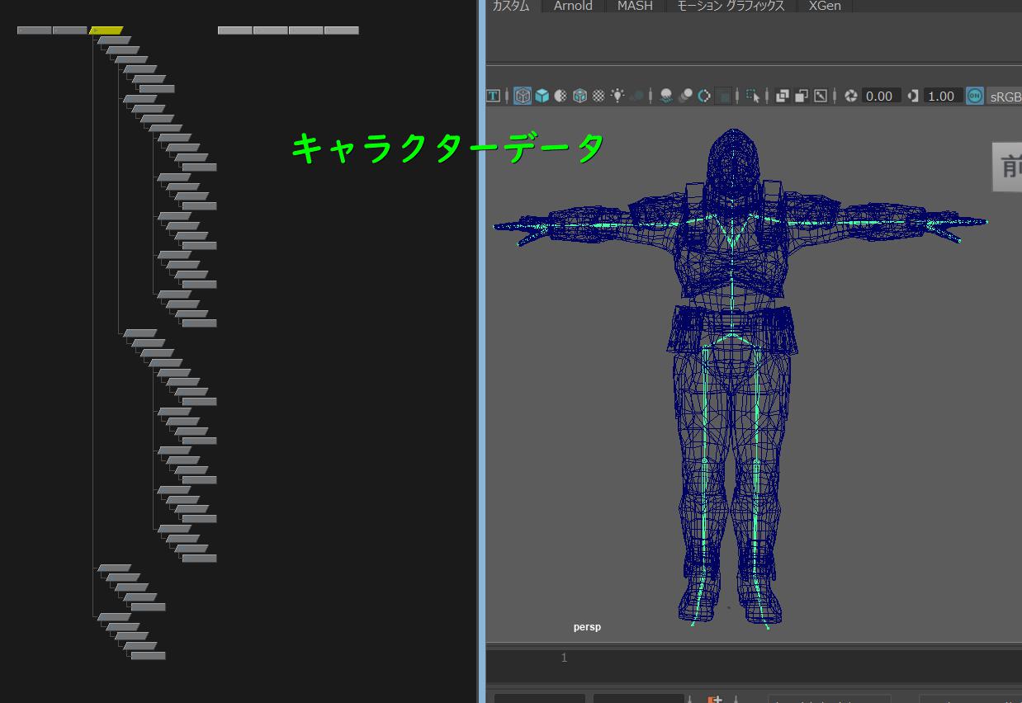
Task: Toggle motion blur icon in viewport toolbar
Action: tap(685, 96)
